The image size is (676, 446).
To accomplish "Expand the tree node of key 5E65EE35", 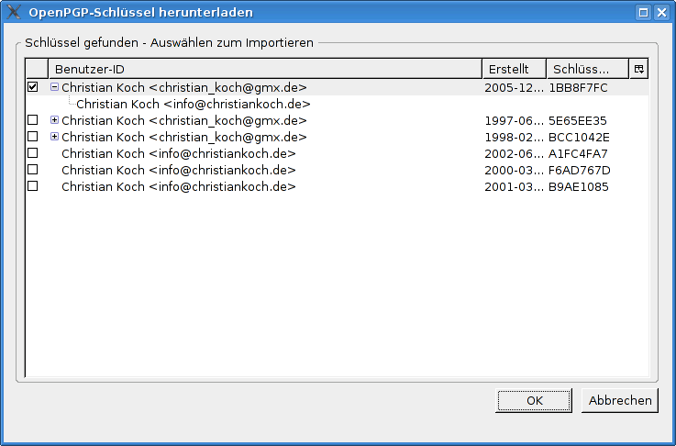I will (x=54, y=120).
